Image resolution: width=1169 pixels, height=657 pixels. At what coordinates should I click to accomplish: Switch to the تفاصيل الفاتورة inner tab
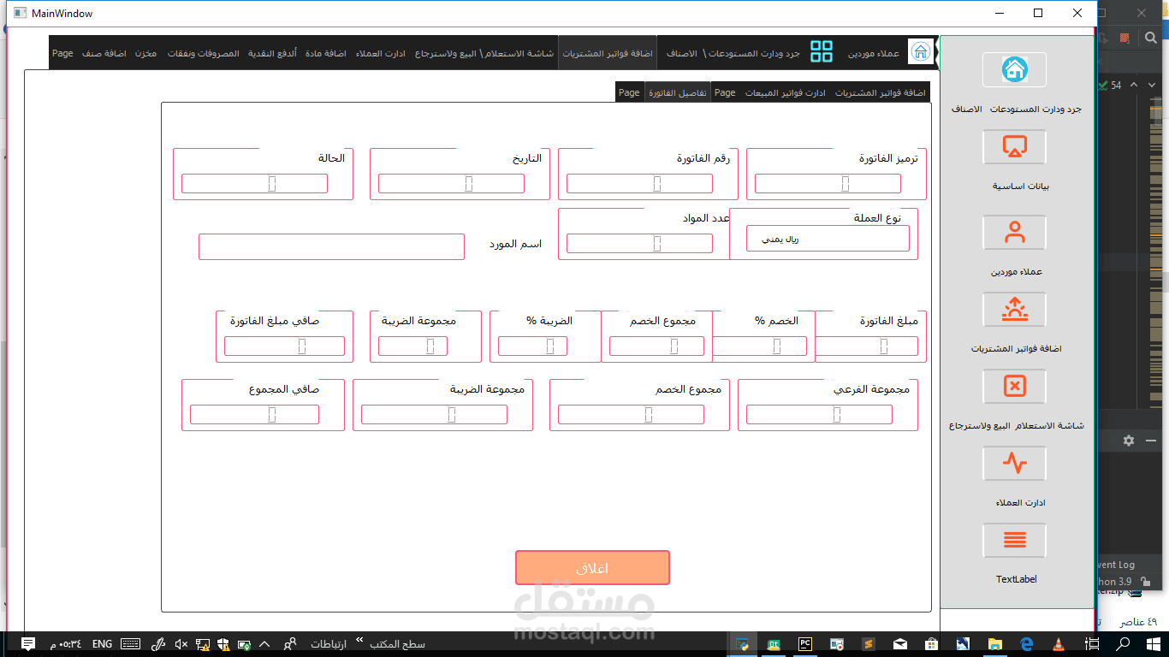tap(678, 92)
